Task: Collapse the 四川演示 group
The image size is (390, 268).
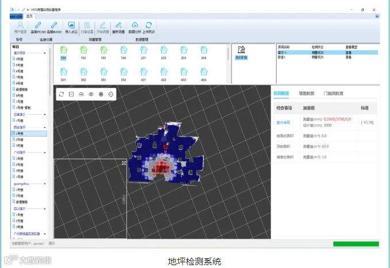Action: (x=45, y=208)
